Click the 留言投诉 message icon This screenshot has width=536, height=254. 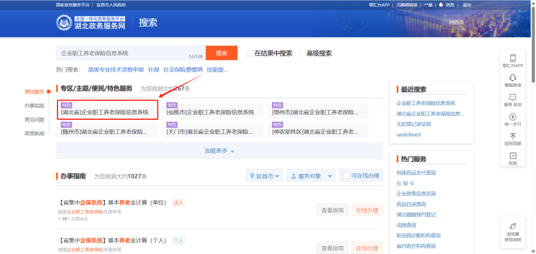point(513,97)
